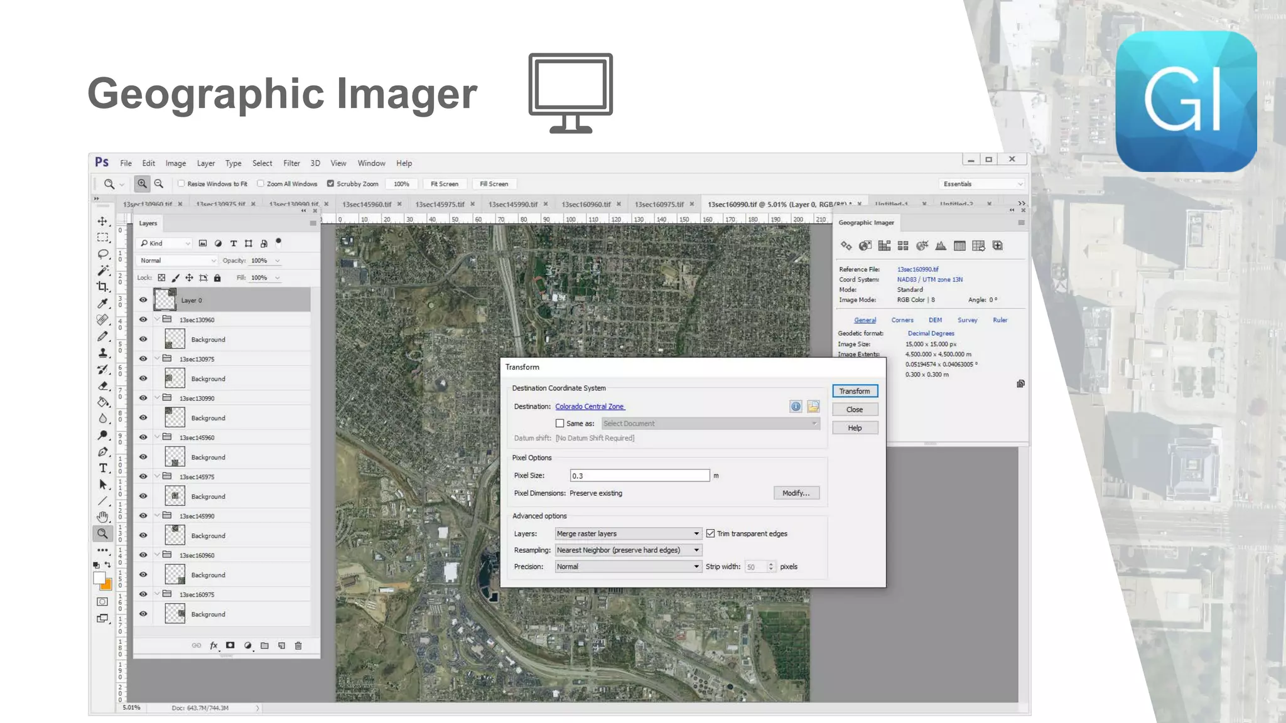The height and width of the screenshot is (723, 1286).
Task: Open the Colorado Central Zone link
Action: 590,407
